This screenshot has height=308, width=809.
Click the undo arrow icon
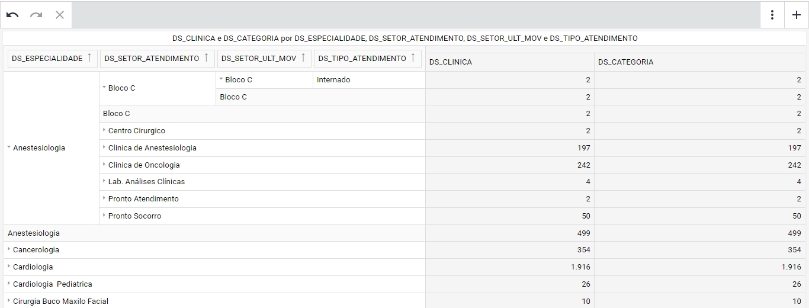coord(12,15)
